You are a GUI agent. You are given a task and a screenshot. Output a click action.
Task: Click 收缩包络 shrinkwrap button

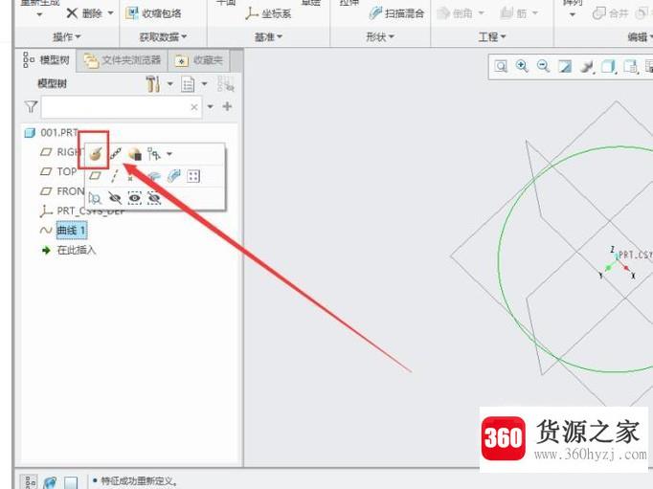[x=153, y=13]
